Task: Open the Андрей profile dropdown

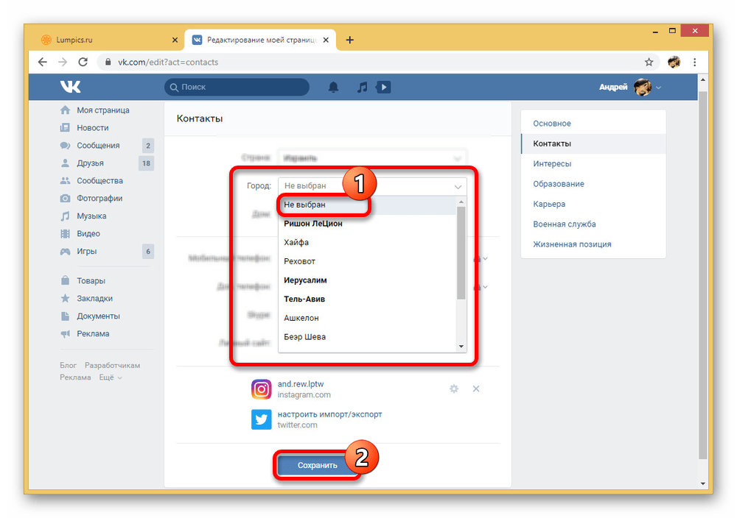Action: [x=630, y=87]
